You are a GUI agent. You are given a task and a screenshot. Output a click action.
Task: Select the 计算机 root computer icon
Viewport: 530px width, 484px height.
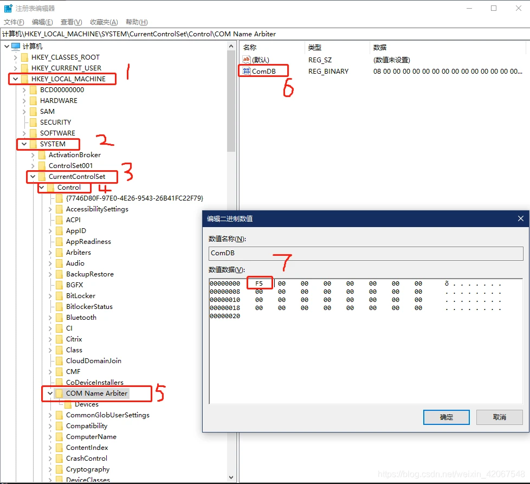(16, 47)
